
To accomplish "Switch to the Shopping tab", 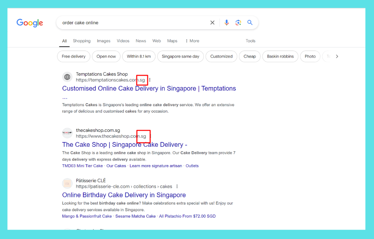I will click(x=82, y=41).
